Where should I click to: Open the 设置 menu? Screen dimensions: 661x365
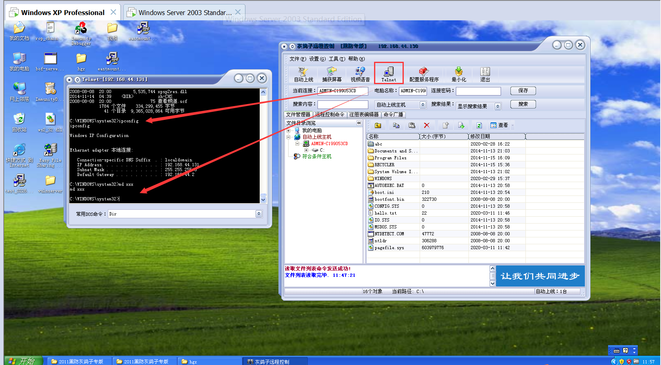[x=317, y=59]
